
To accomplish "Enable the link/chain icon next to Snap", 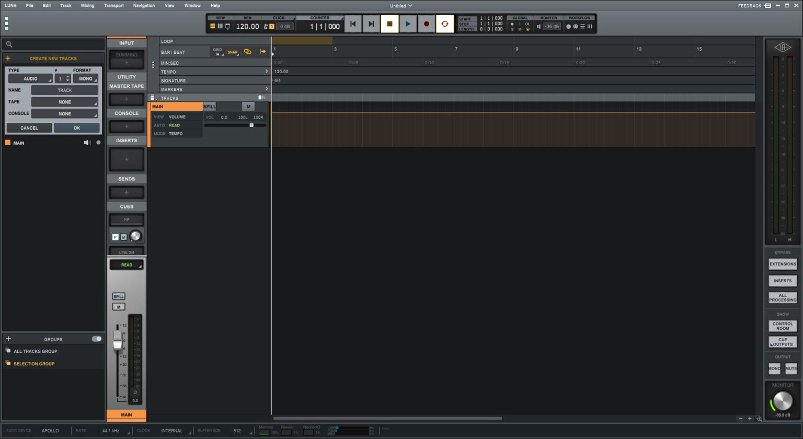I will [248, 51].
